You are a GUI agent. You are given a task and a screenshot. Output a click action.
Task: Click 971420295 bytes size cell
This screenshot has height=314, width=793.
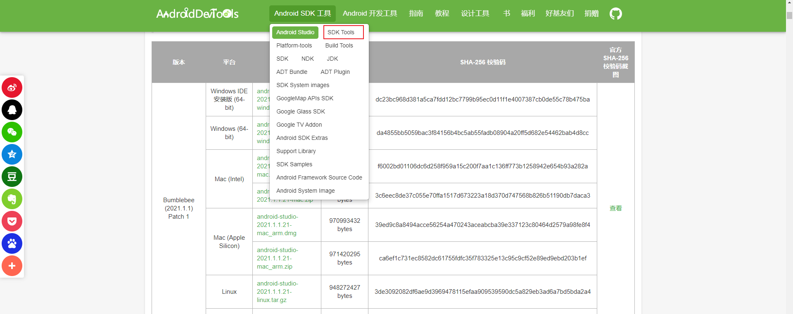344,258
